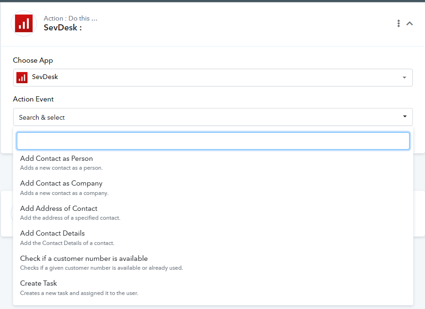This screenshot has height=309, width=425.
Task: Pick 'Add Address of Contact' from list
Action: tap(59, 208)
